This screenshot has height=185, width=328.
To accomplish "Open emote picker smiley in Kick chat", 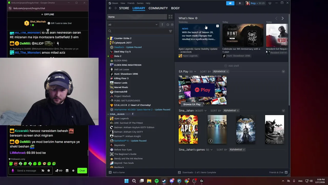I will pyautogui.click(x=49, y=171).
